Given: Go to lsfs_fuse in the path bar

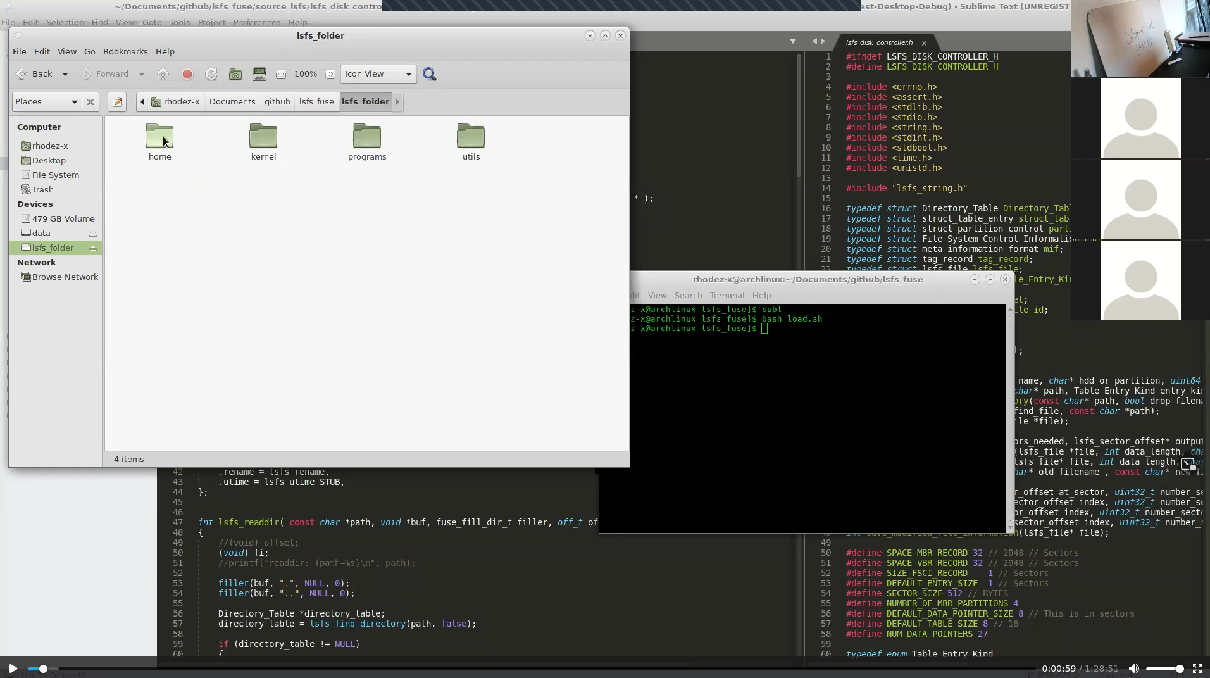Looking at the screenshot, I should point(316,102).
